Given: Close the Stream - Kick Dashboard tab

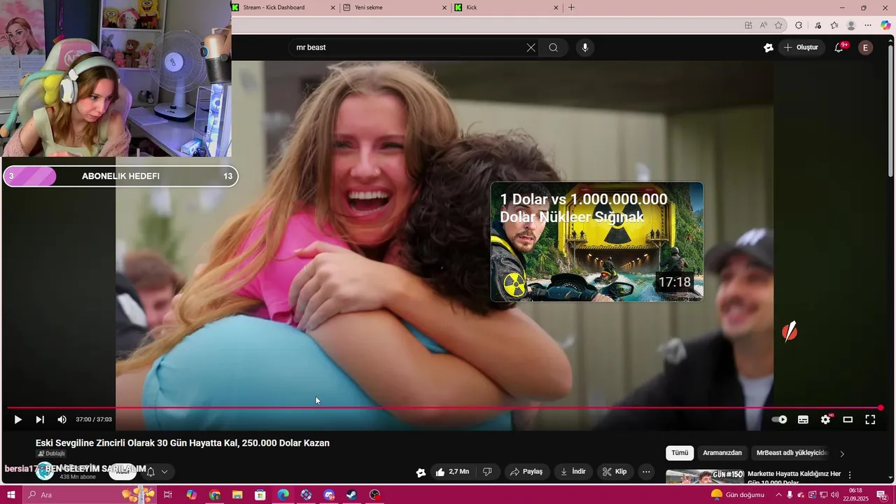Looking at the screenshot, I should (332, 8).
